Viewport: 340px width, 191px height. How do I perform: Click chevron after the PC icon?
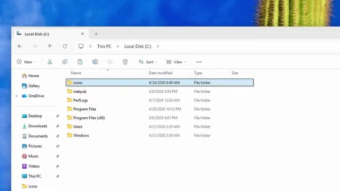click(x=90, y=47)
